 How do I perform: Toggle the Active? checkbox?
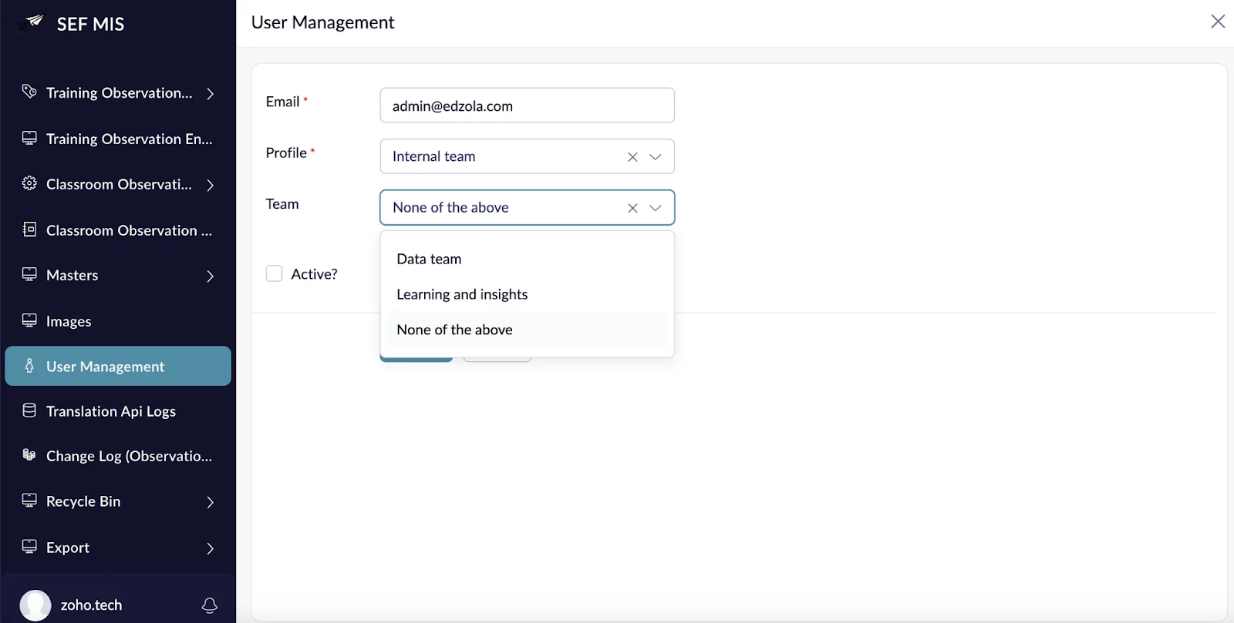pyautogui.click(x=274, y=273)
